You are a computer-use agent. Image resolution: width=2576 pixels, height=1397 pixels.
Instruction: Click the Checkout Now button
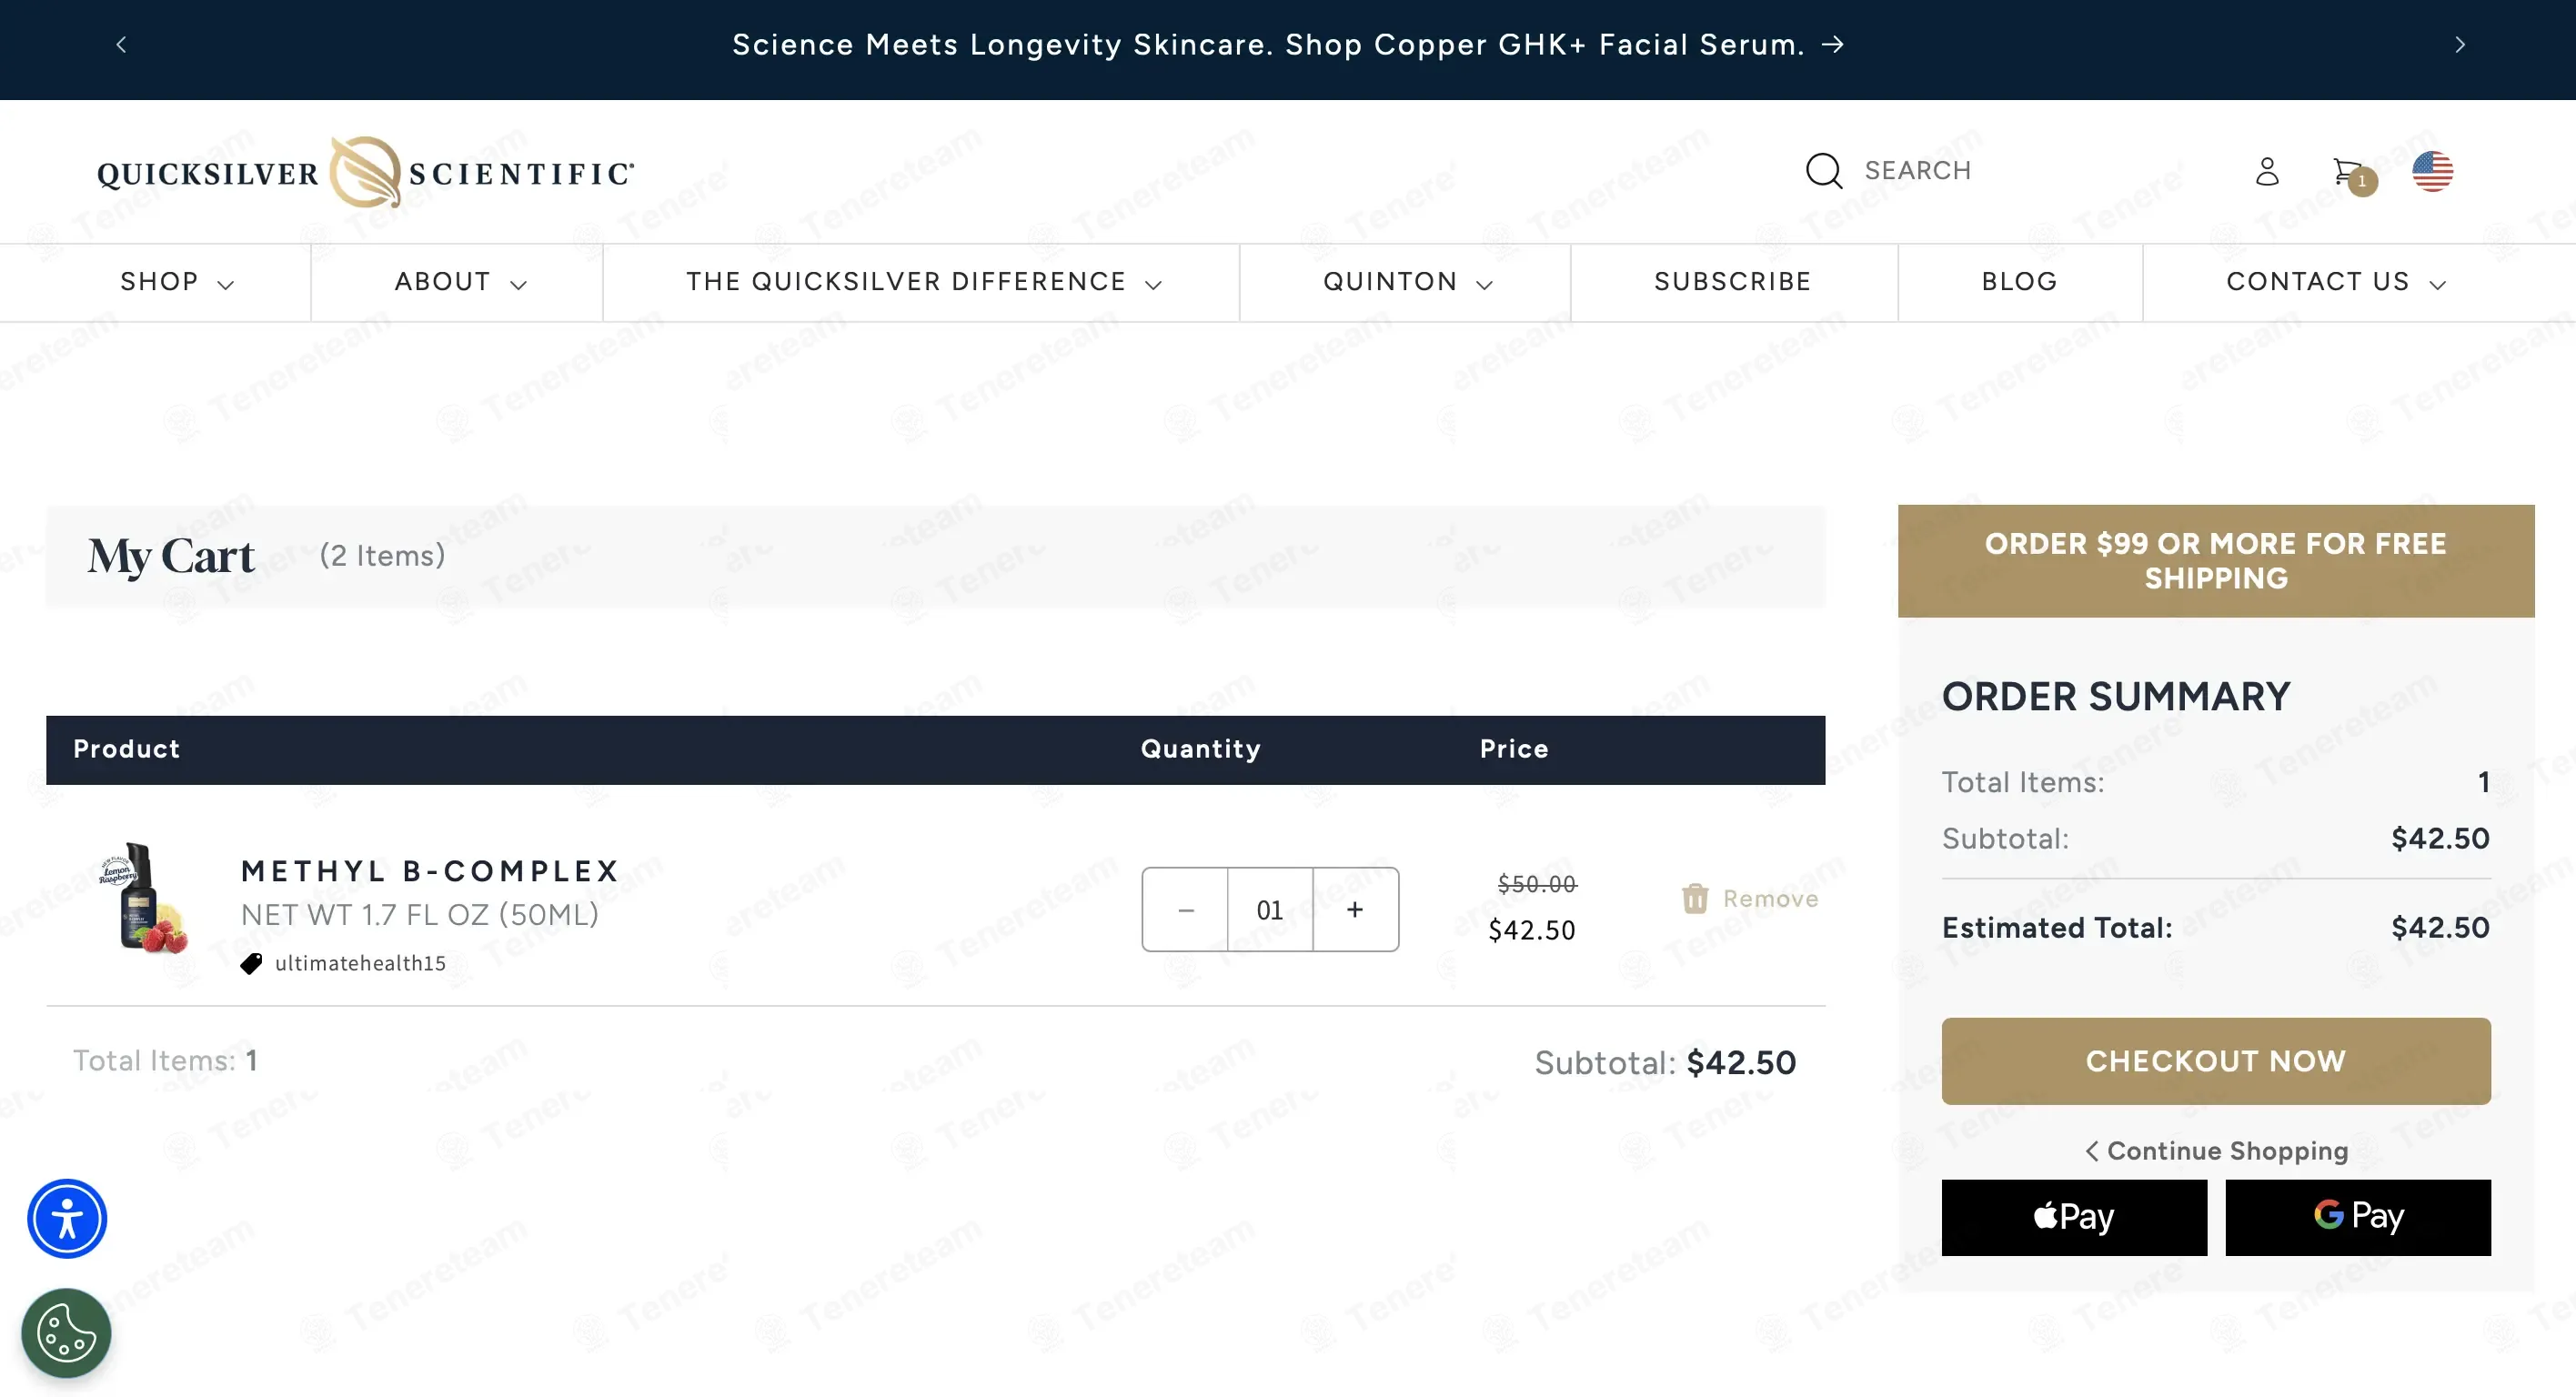pyautogui.click(x=2215, y=1061)
